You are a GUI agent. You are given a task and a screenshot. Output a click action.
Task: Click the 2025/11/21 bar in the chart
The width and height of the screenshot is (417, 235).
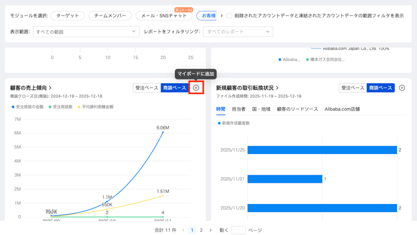pyautogui.click(x=285, y=179)
